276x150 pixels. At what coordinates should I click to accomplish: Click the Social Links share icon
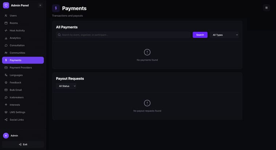pyautogui.click(x=6, y=120)
